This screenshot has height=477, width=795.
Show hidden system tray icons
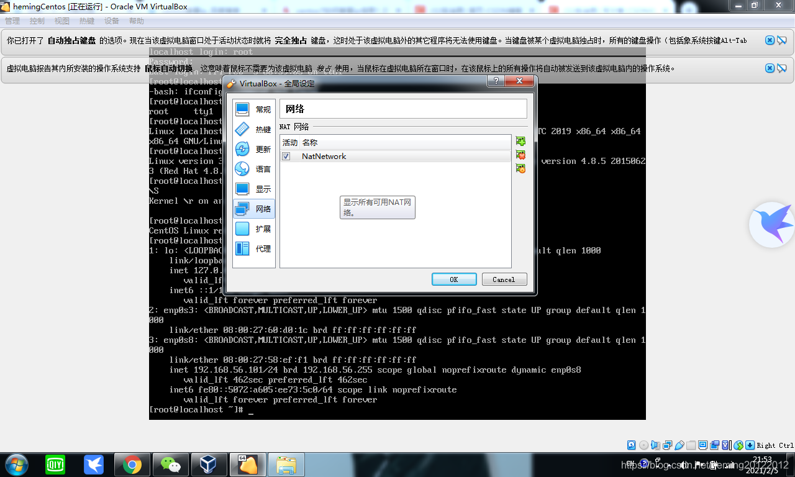pos(668,466)
